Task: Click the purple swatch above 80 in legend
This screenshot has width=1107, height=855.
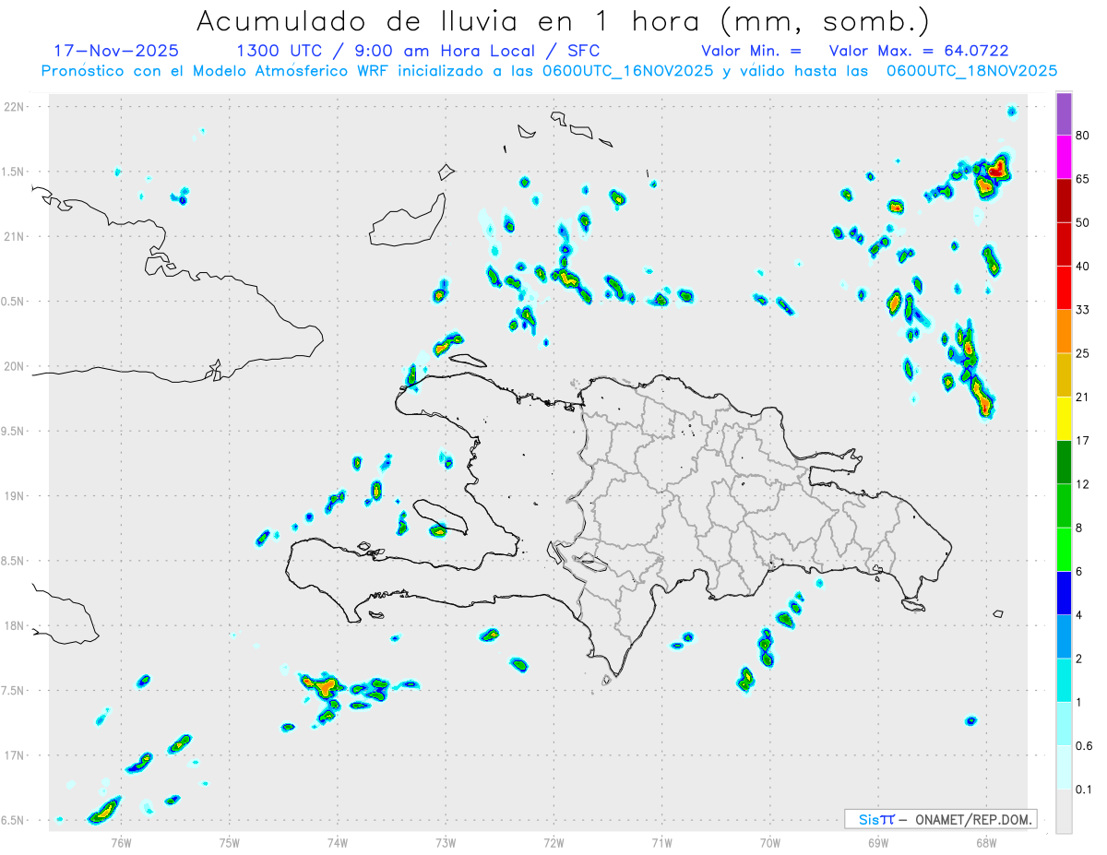Action: [1064, 114]
